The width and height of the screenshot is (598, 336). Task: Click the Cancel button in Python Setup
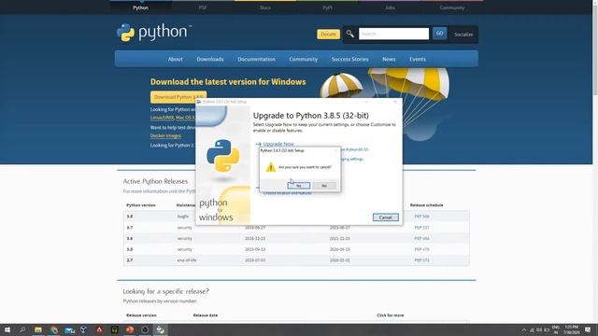[x=386, y=217]
